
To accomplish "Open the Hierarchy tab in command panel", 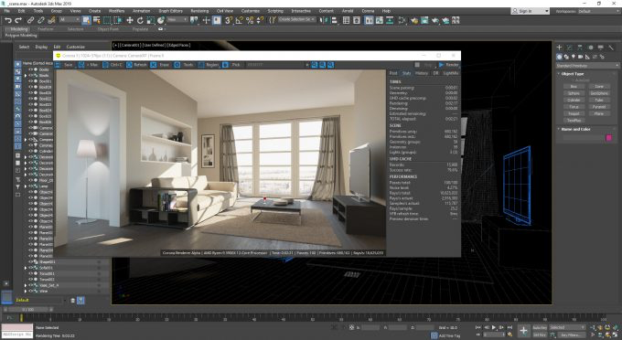I will coord(580,48).
